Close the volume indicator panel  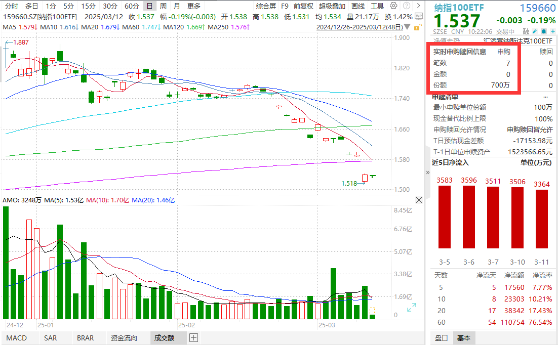(x=419, y=200)
